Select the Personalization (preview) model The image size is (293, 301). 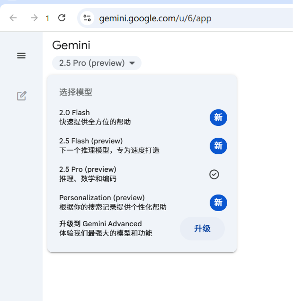pyautogui.click(x=142, y=203)
